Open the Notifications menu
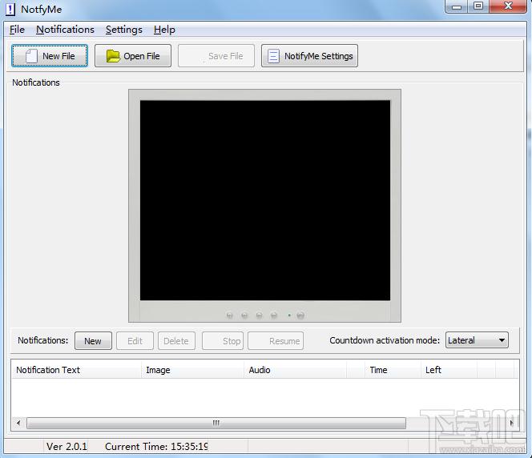The width and height of the screenshot is (532, 458). pos(65,30)
